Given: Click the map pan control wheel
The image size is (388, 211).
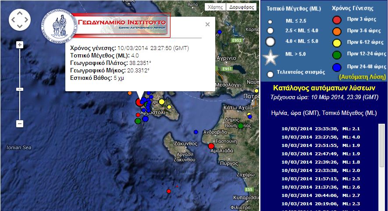Looking at the screenshot, I should click(x=20, y=20).
